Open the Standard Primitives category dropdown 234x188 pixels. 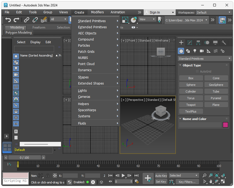tap(205, 59)
